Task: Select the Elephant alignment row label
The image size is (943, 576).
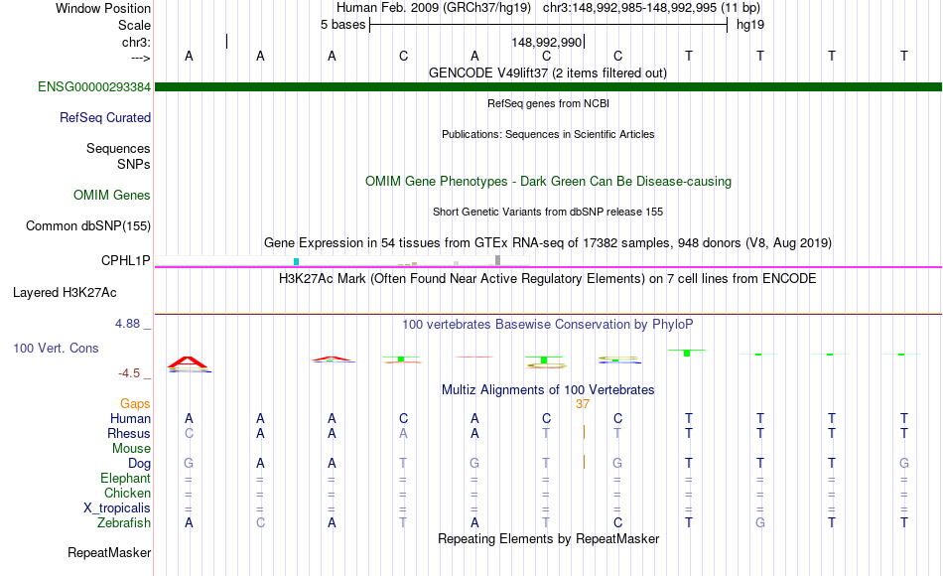Action: pos(125,478)
